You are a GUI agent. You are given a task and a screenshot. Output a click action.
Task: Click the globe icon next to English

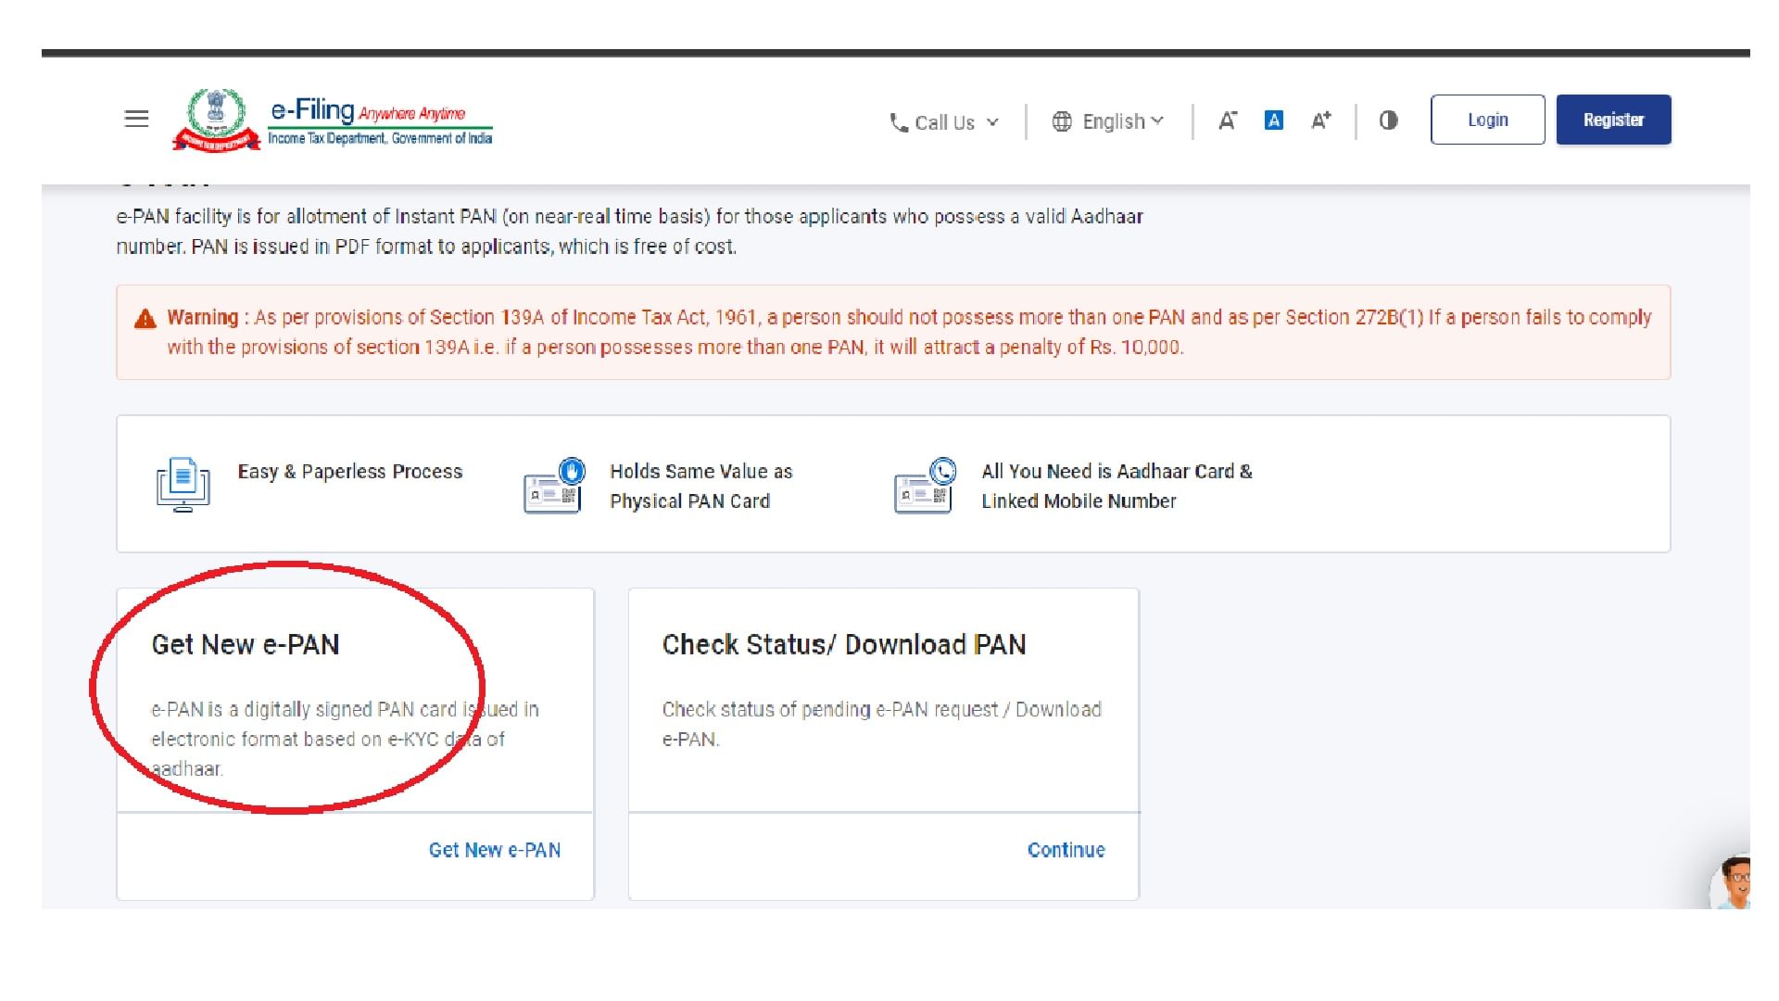point(1063,120)
